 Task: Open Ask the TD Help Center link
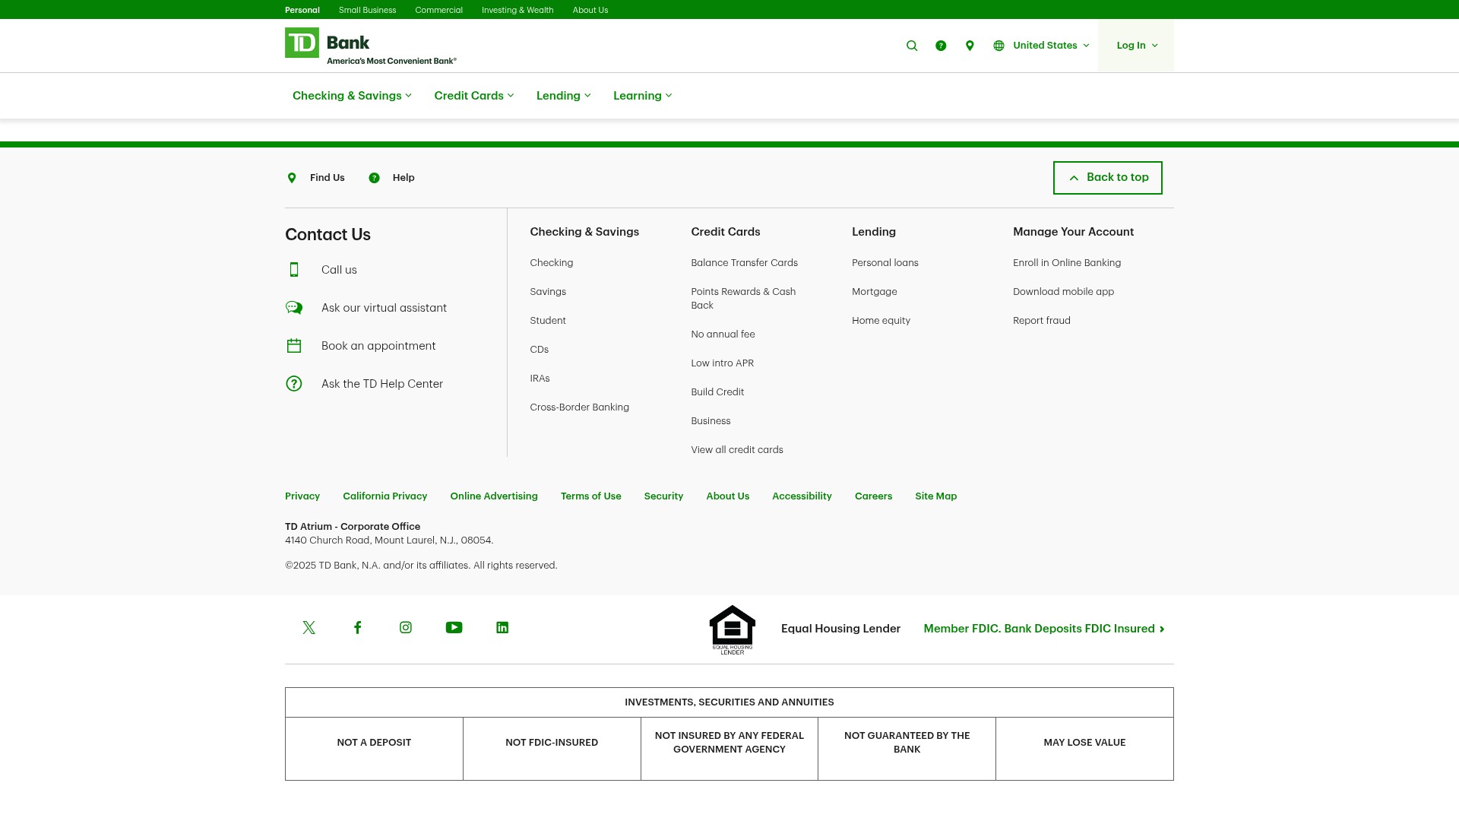382,384
